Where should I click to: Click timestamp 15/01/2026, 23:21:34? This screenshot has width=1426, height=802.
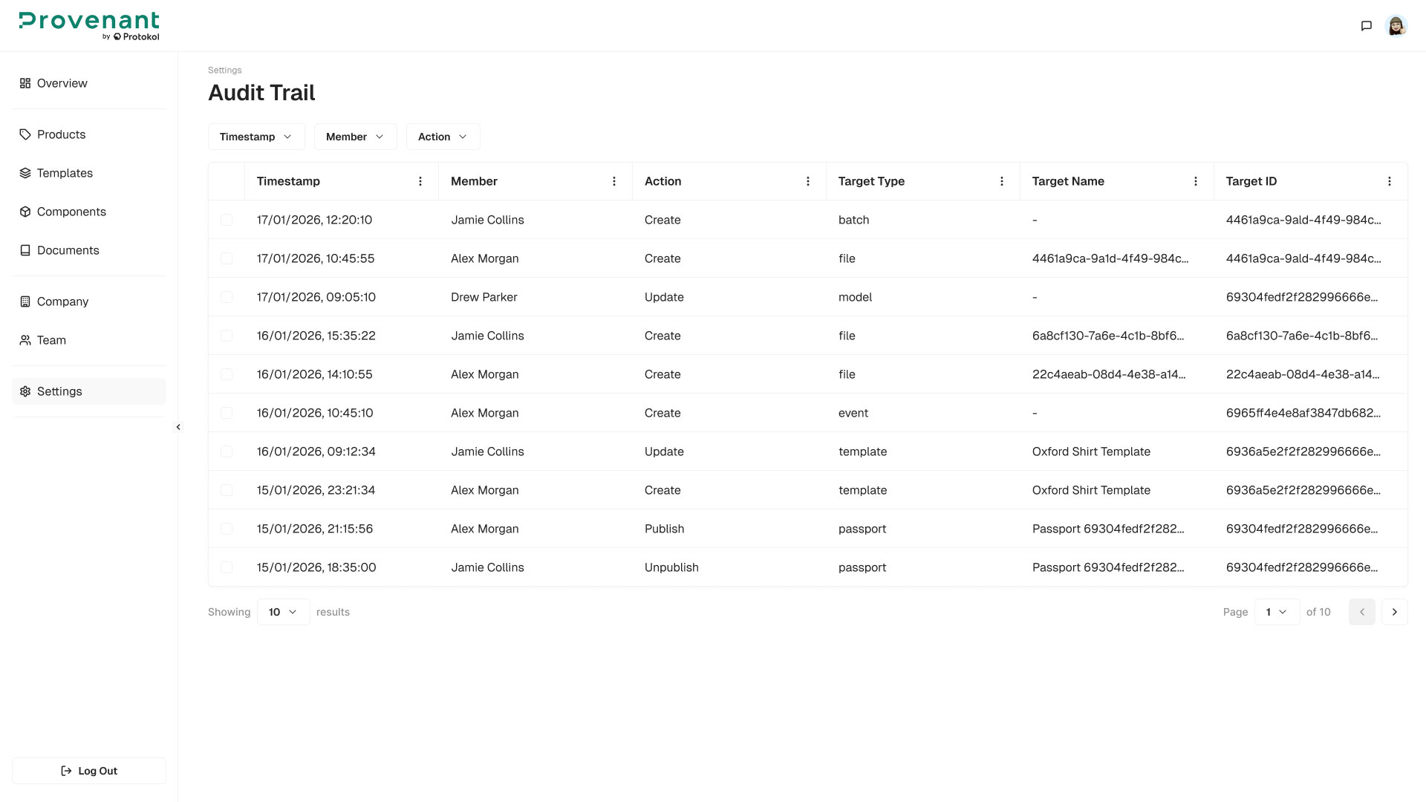(316, 490)
